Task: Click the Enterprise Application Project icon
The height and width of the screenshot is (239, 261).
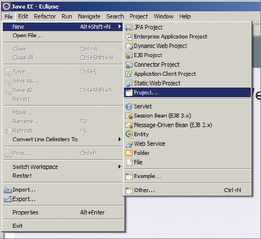Action: coord(129,37)
